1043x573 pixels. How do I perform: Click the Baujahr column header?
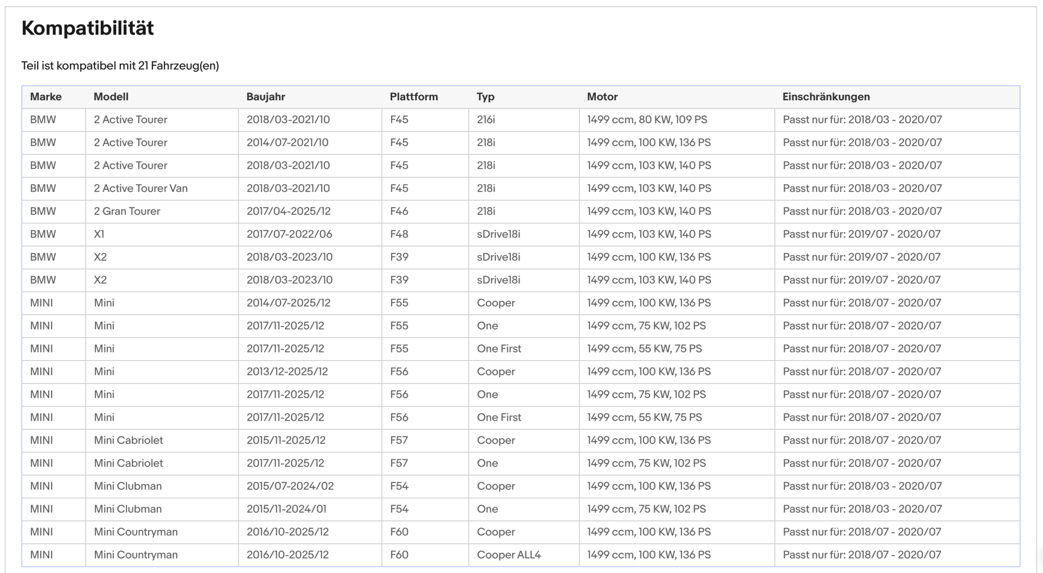click(266, 97)
